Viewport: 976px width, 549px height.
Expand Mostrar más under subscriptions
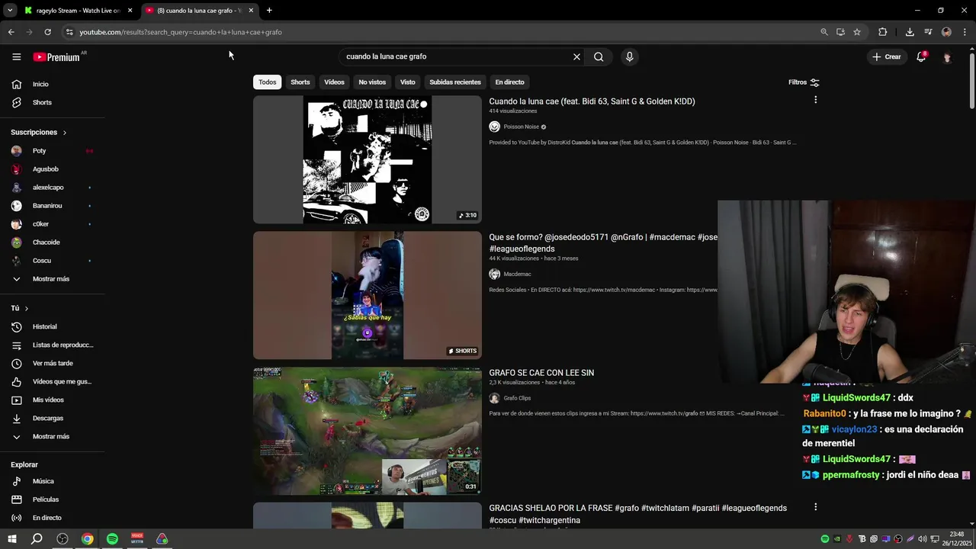(x=53, y=279)
